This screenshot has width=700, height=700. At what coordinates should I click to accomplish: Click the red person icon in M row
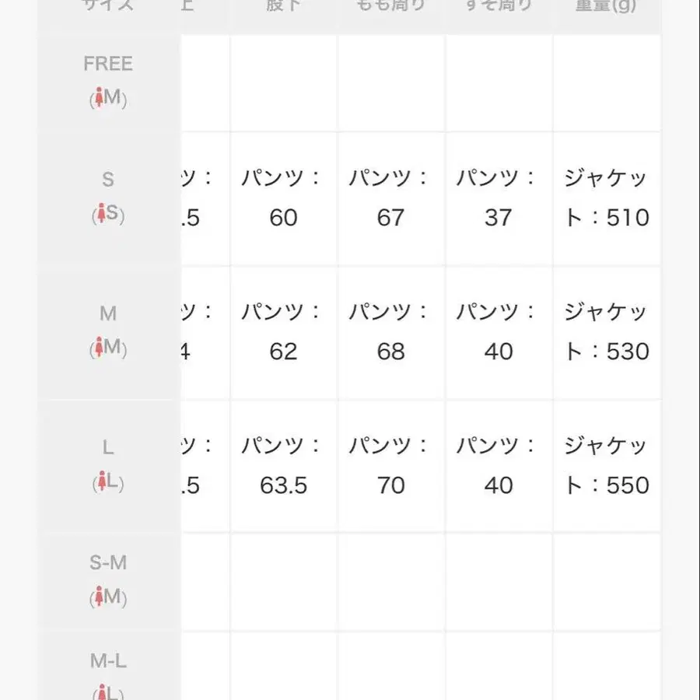99,348
